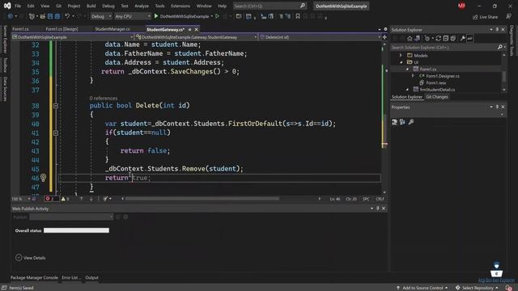Open the editor zoom percentage dropdown
Screen dimensions: 518x291
click(x=21, y=199)
